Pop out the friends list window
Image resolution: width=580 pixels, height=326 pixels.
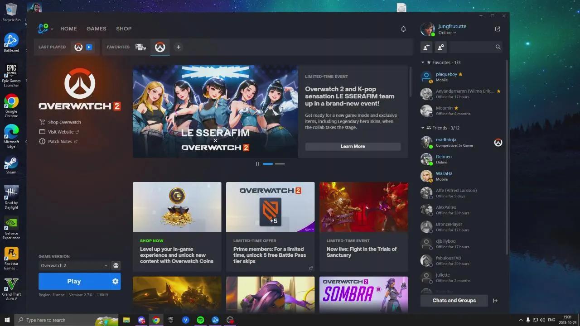pos(498,29)
